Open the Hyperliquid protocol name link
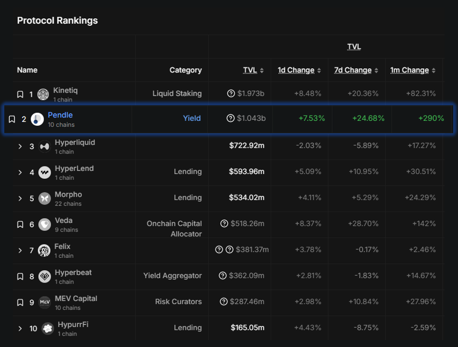This screenshot has width=458, height=347. coord(75,142)
